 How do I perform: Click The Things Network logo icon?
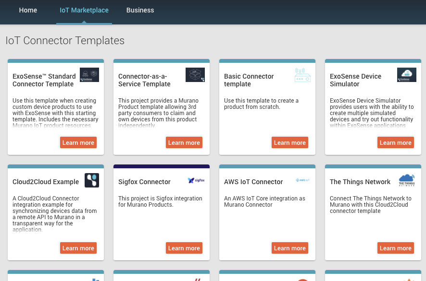(x=407, y=180)
